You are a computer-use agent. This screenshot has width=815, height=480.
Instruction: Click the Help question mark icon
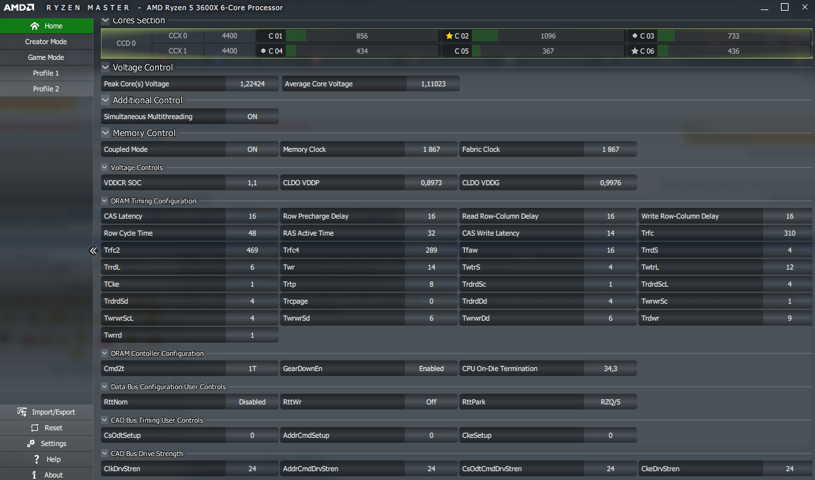pos(37,459)
